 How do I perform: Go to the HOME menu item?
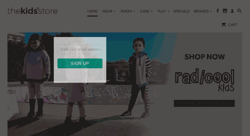92,11
